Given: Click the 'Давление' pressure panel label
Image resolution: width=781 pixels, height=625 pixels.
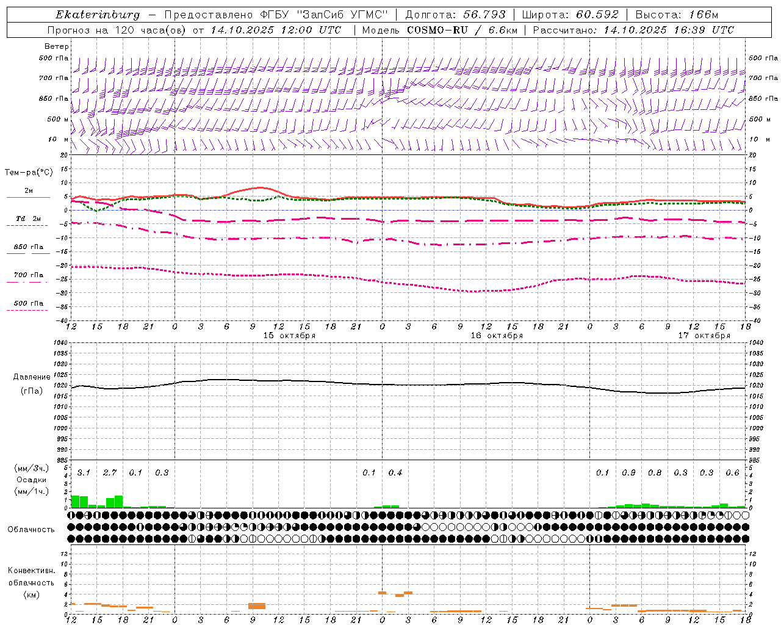Looking at the screenshot, I should (32, 377).
